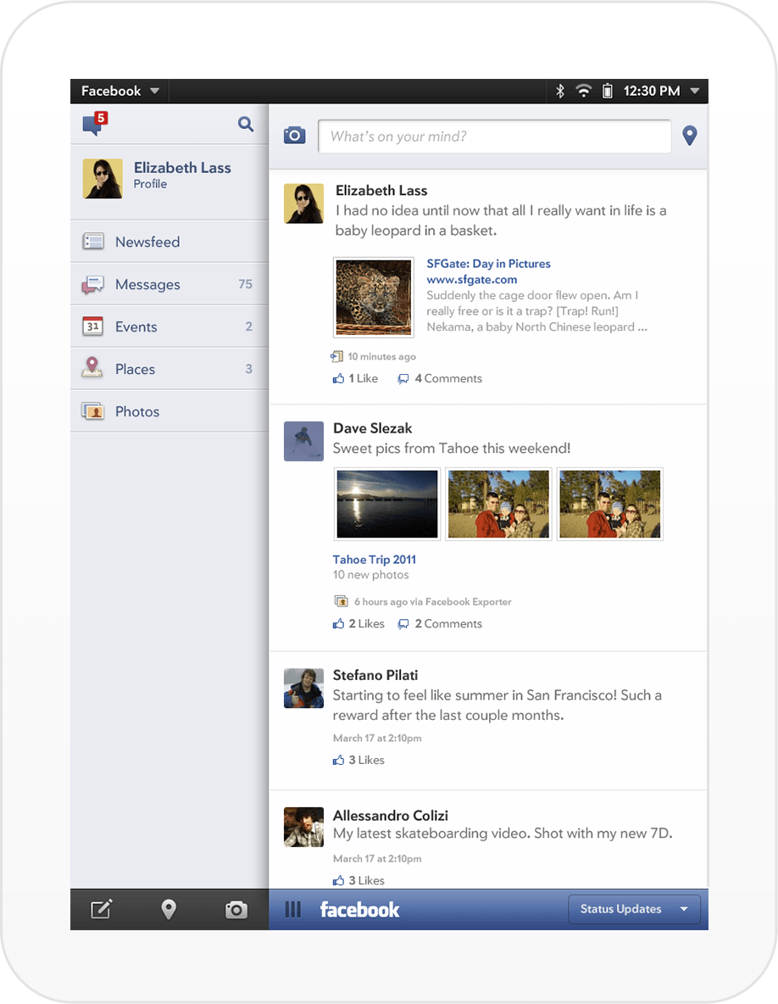778x1004 pixels.
Task: Tap three-bar panel handle beside facebook logo
Action: (x=292, y=909)
